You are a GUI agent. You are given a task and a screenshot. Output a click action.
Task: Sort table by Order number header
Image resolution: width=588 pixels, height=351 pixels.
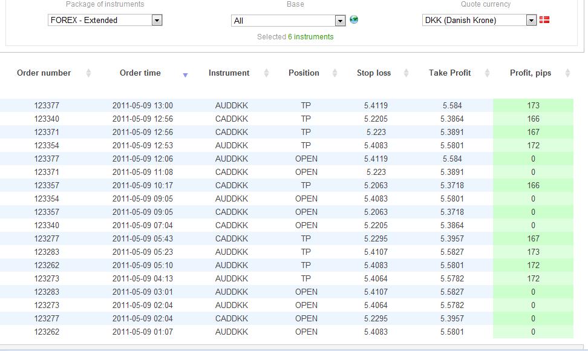[x=44, y=73]
